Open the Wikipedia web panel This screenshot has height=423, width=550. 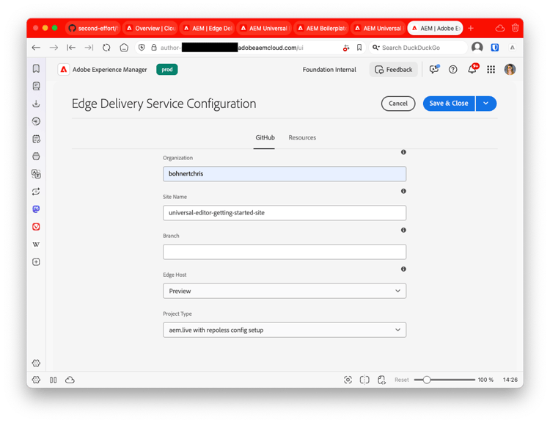click(36, 244)
